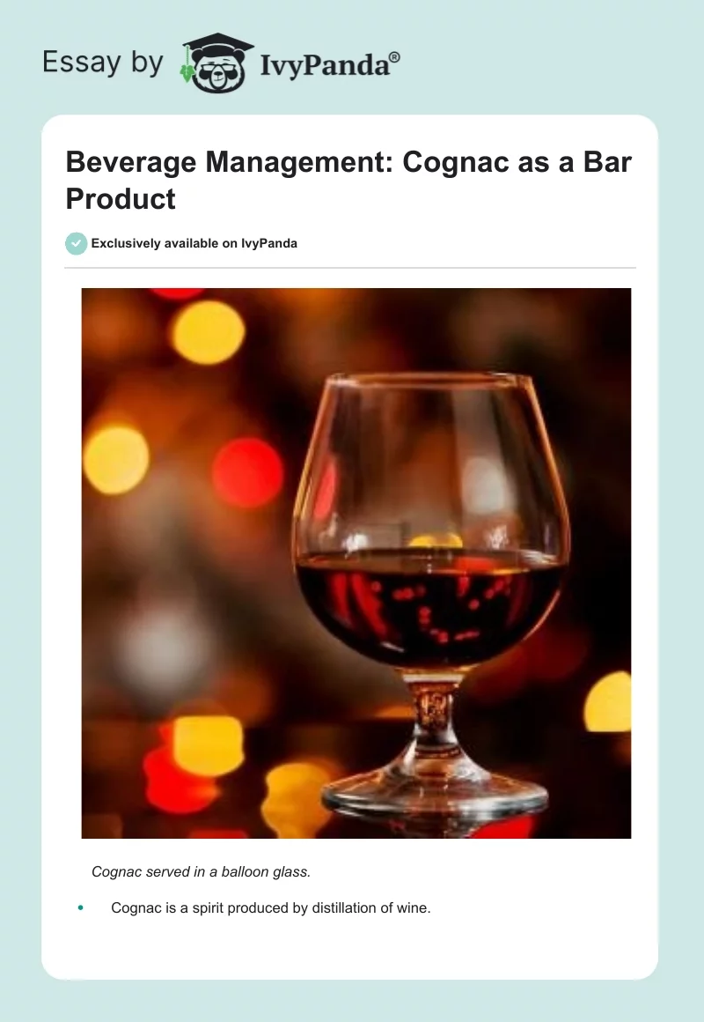This screenshot has height=1022, width=704.
Task: Click the red bokeh light in the photo
Action: point(247,472)
